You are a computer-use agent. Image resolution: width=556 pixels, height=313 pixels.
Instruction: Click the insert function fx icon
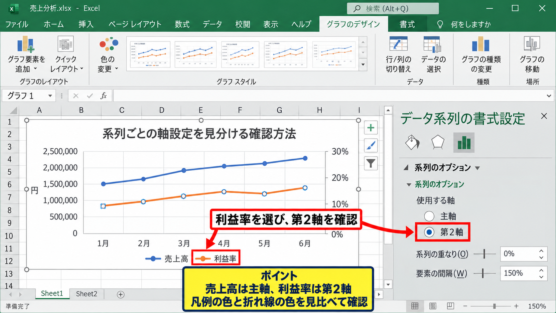pos(103,96)
